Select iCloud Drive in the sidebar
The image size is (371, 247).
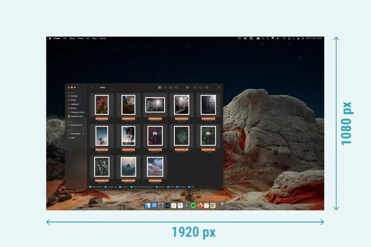(x=76, y=125)
